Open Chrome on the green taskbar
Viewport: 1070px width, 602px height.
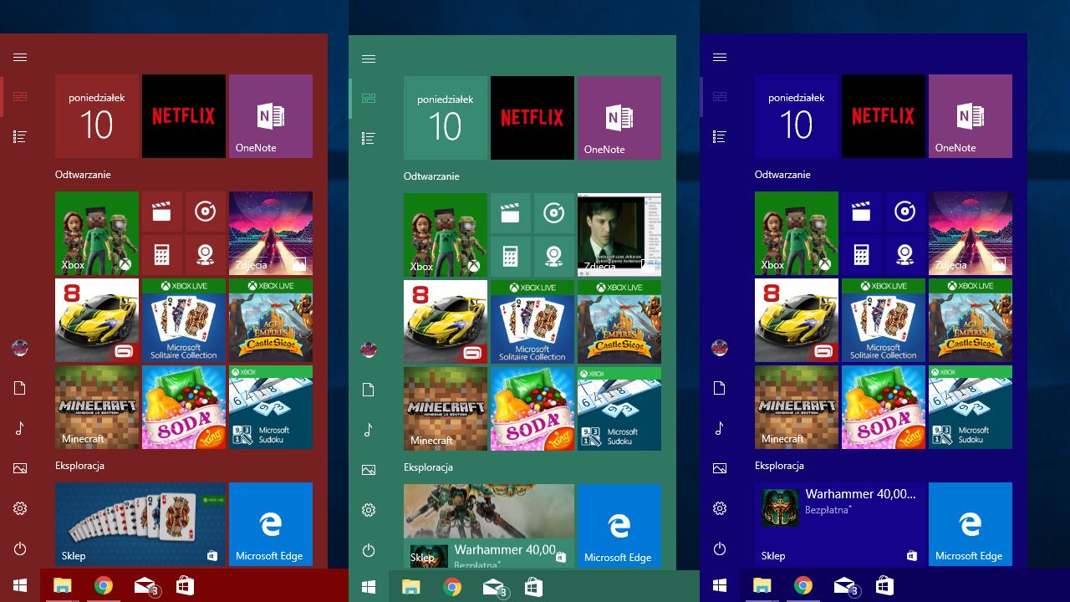click(452, 587)
